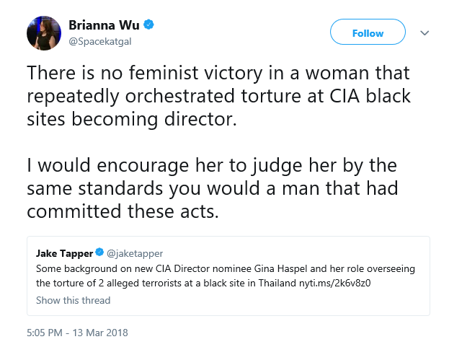Click the 'no feminist victory' tweet paragraph

click(x=219, y=96)
